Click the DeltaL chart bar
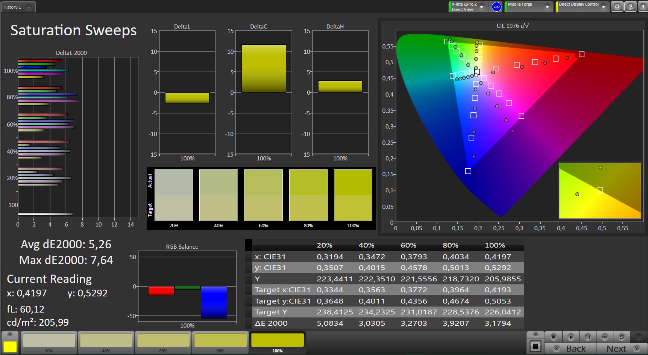648x355 pixels. tap(187, 98)
